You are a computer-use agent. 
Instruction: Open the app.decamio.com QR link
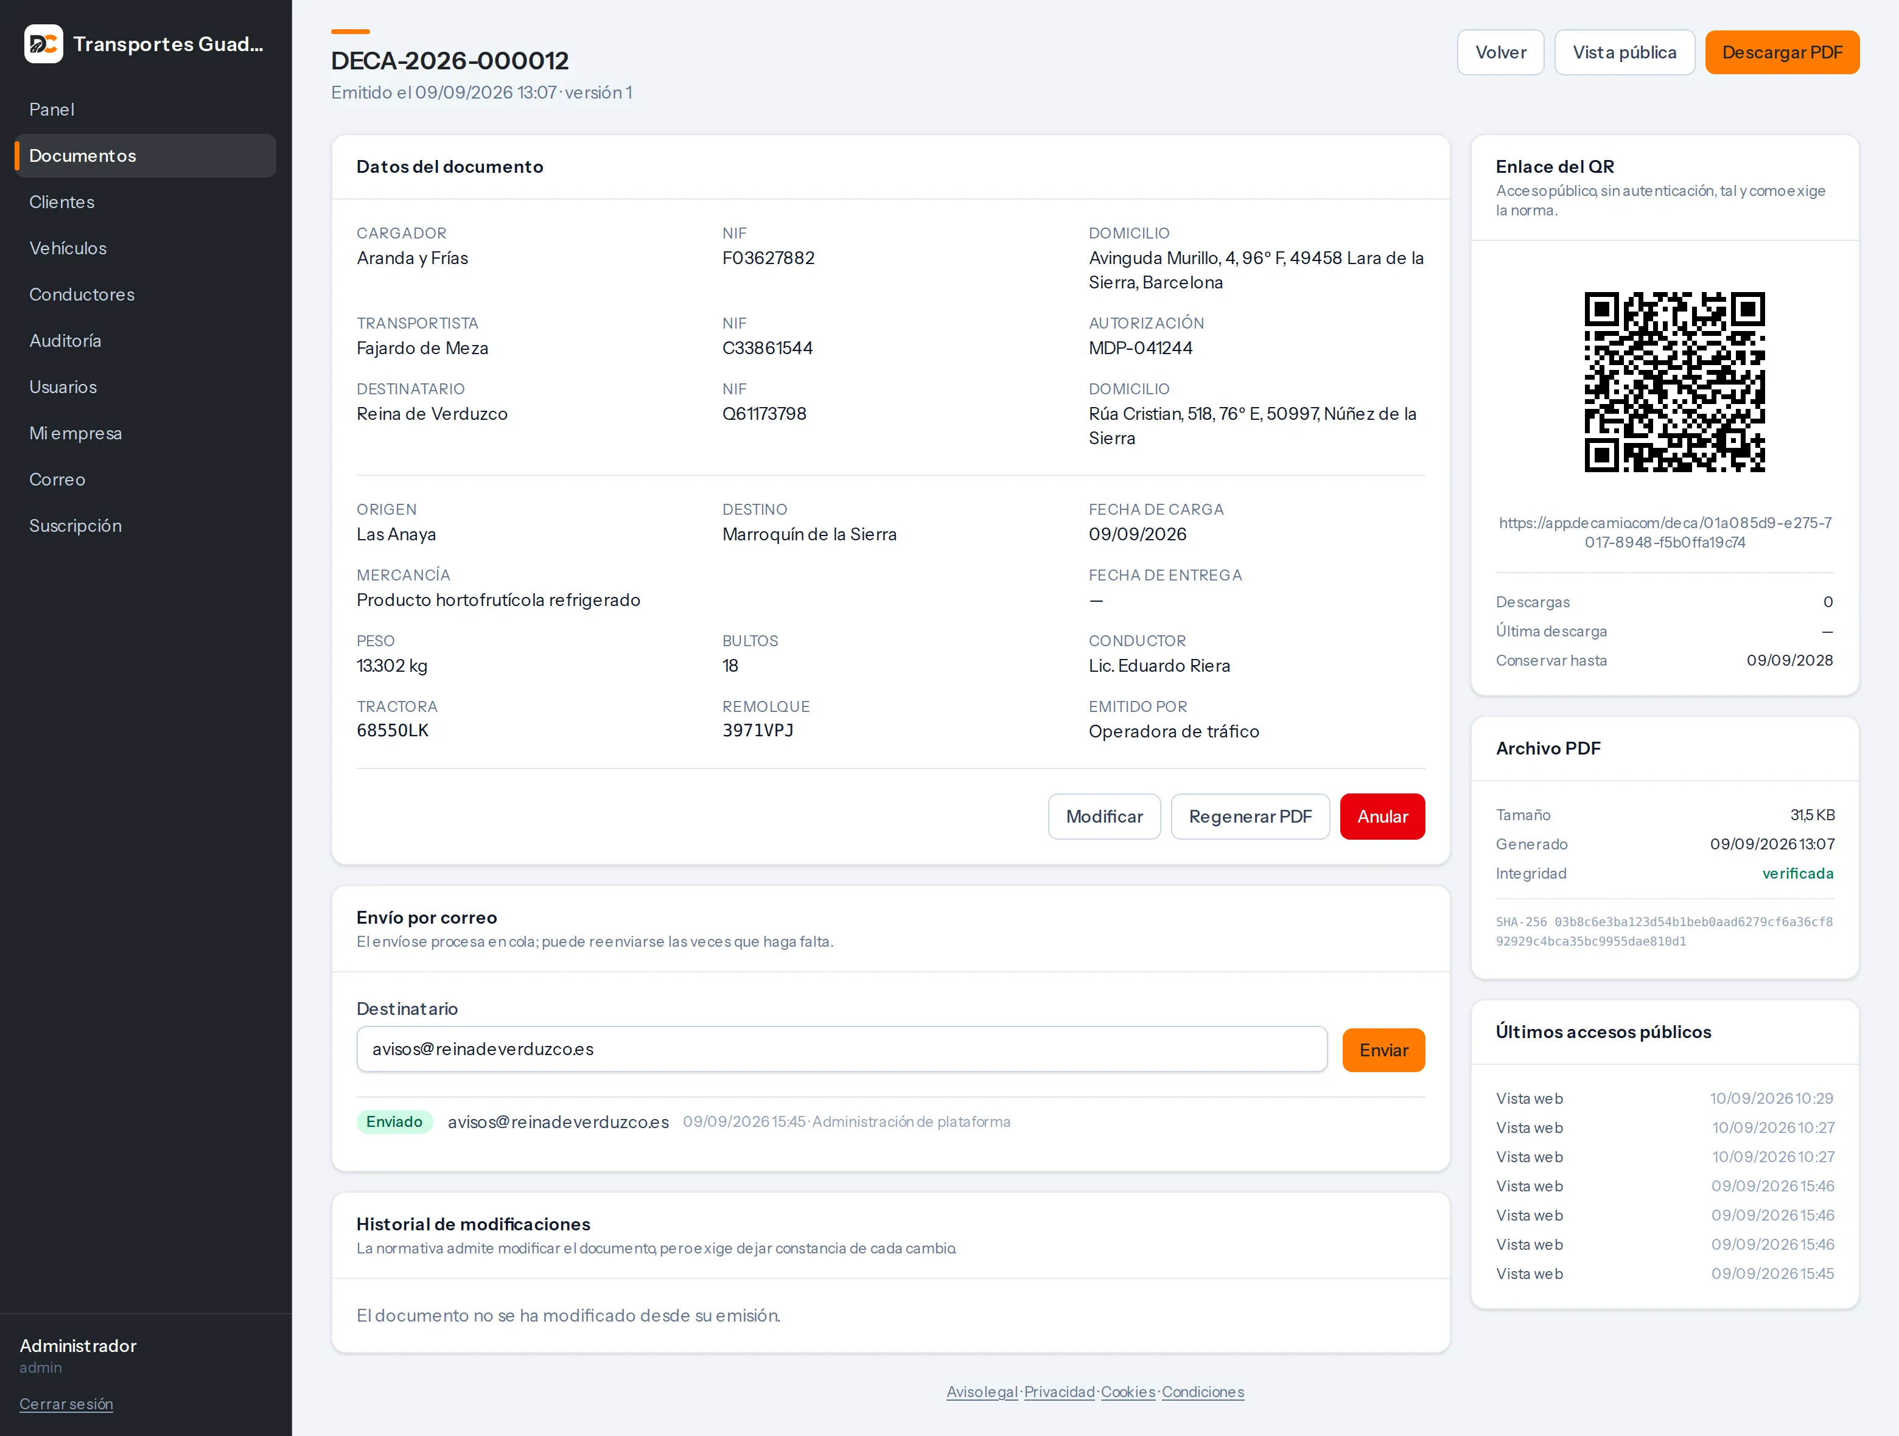[1665, 532]
